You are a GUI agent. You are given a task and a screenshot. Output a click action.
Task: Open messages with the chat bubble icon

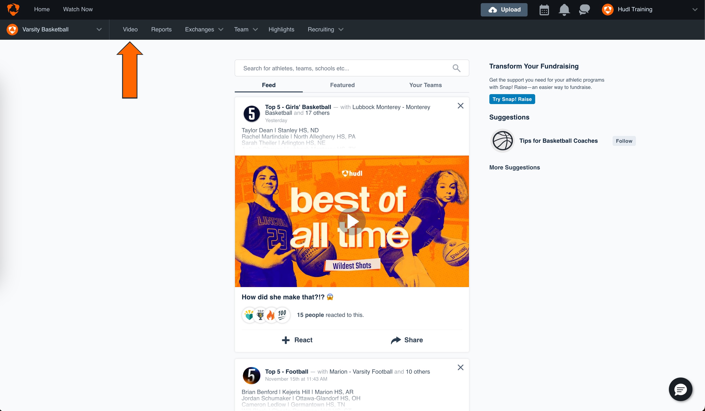tap(584, 9)
